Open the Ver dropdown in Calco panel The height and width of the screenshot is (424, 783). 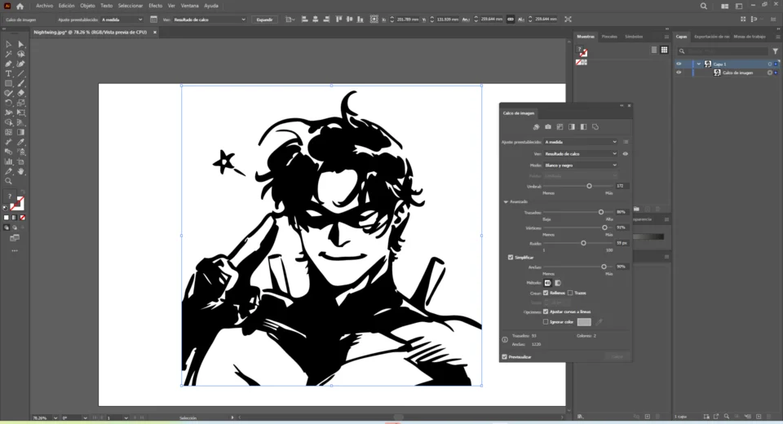(581, 154)
